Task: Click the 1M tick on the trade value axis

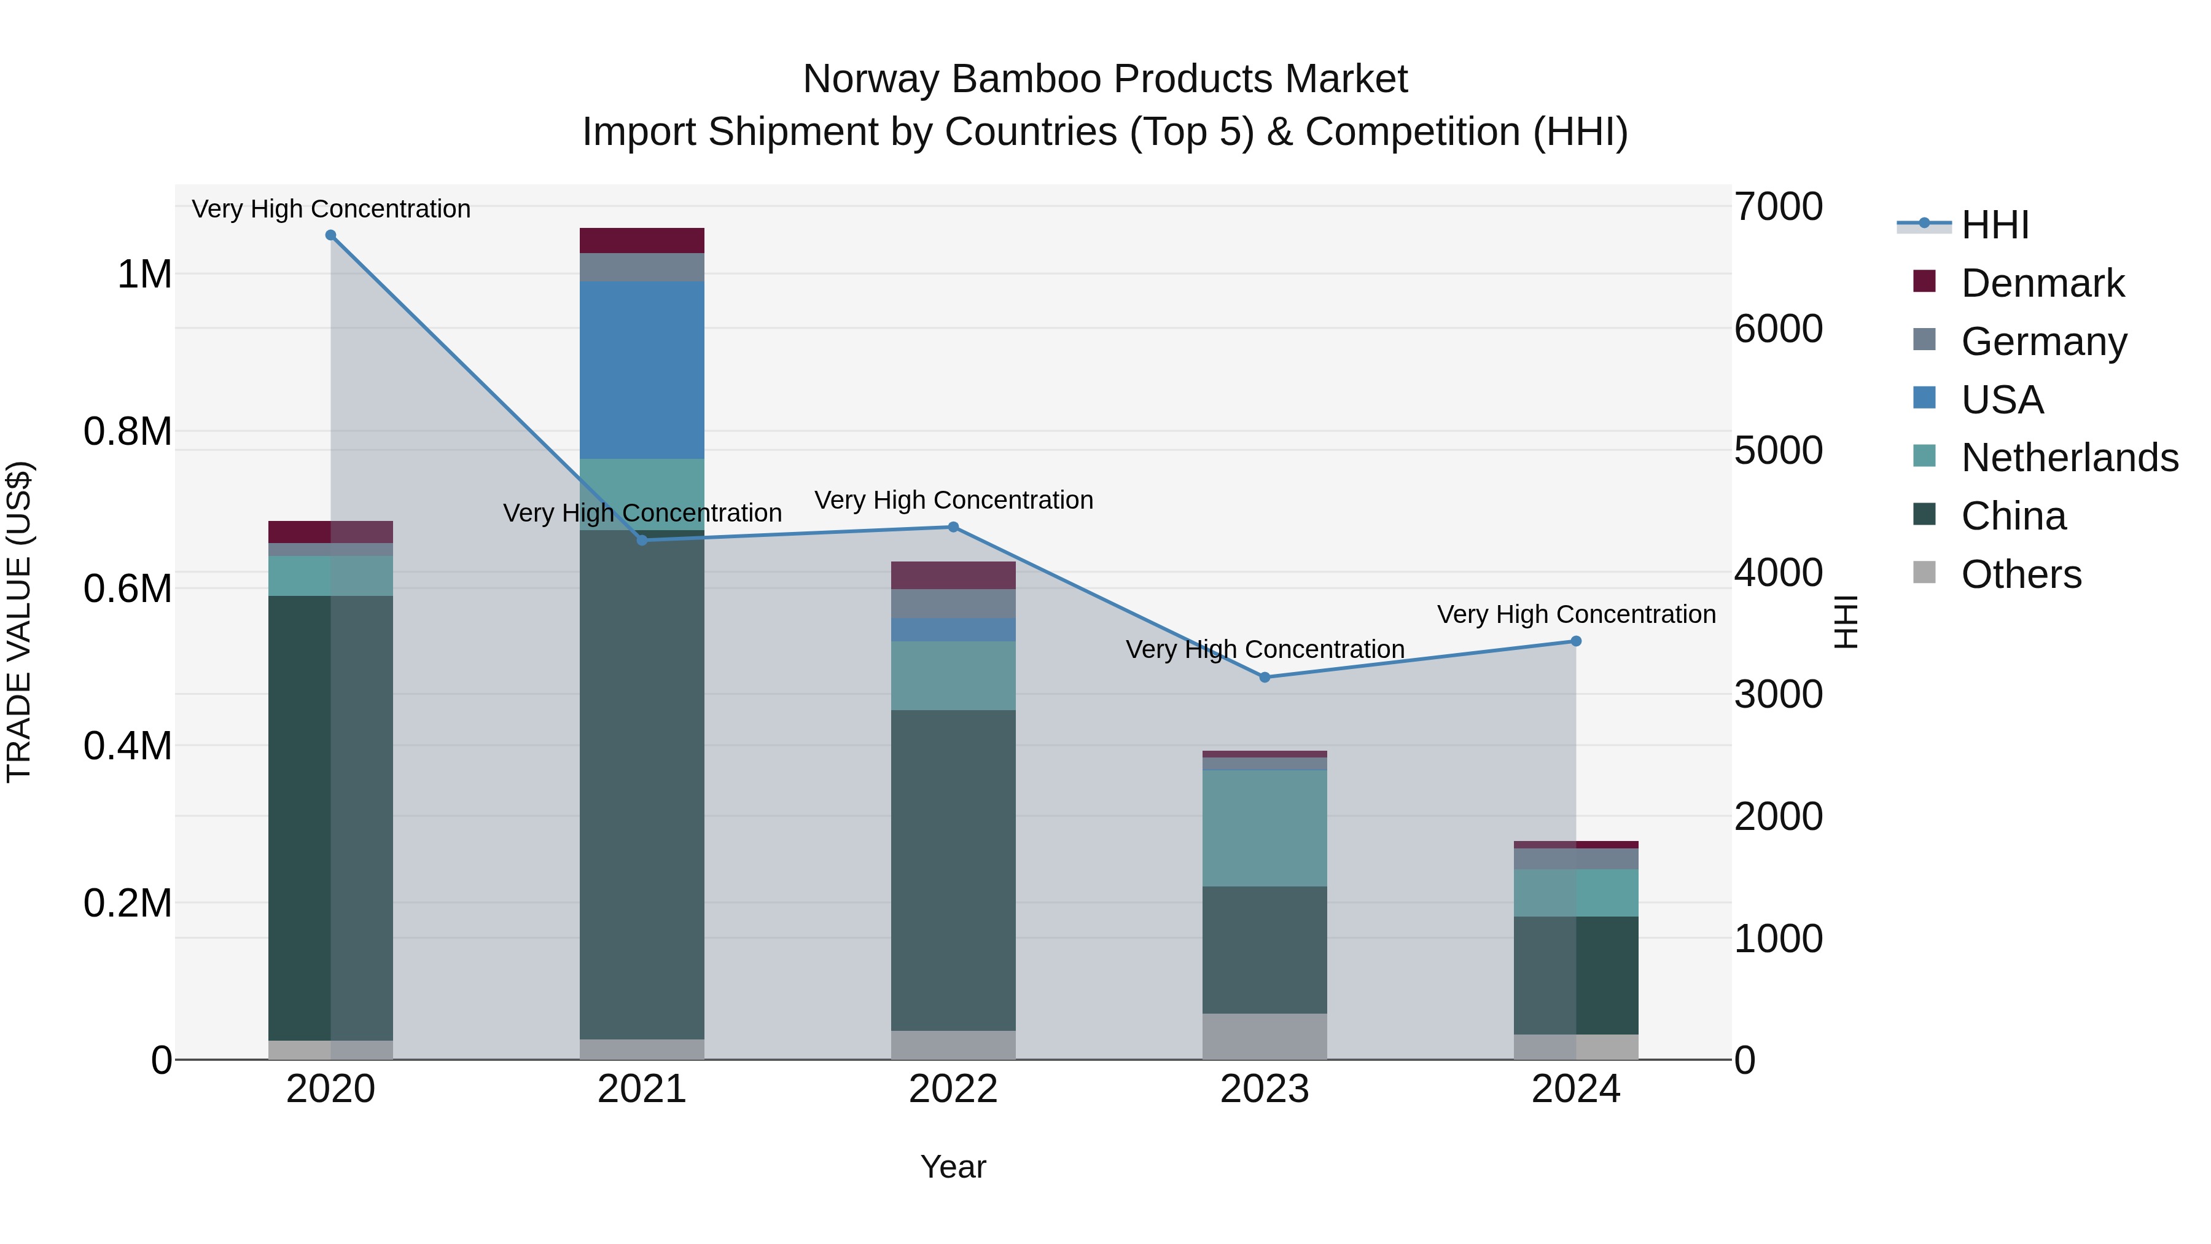Action: tap(144, 275)
